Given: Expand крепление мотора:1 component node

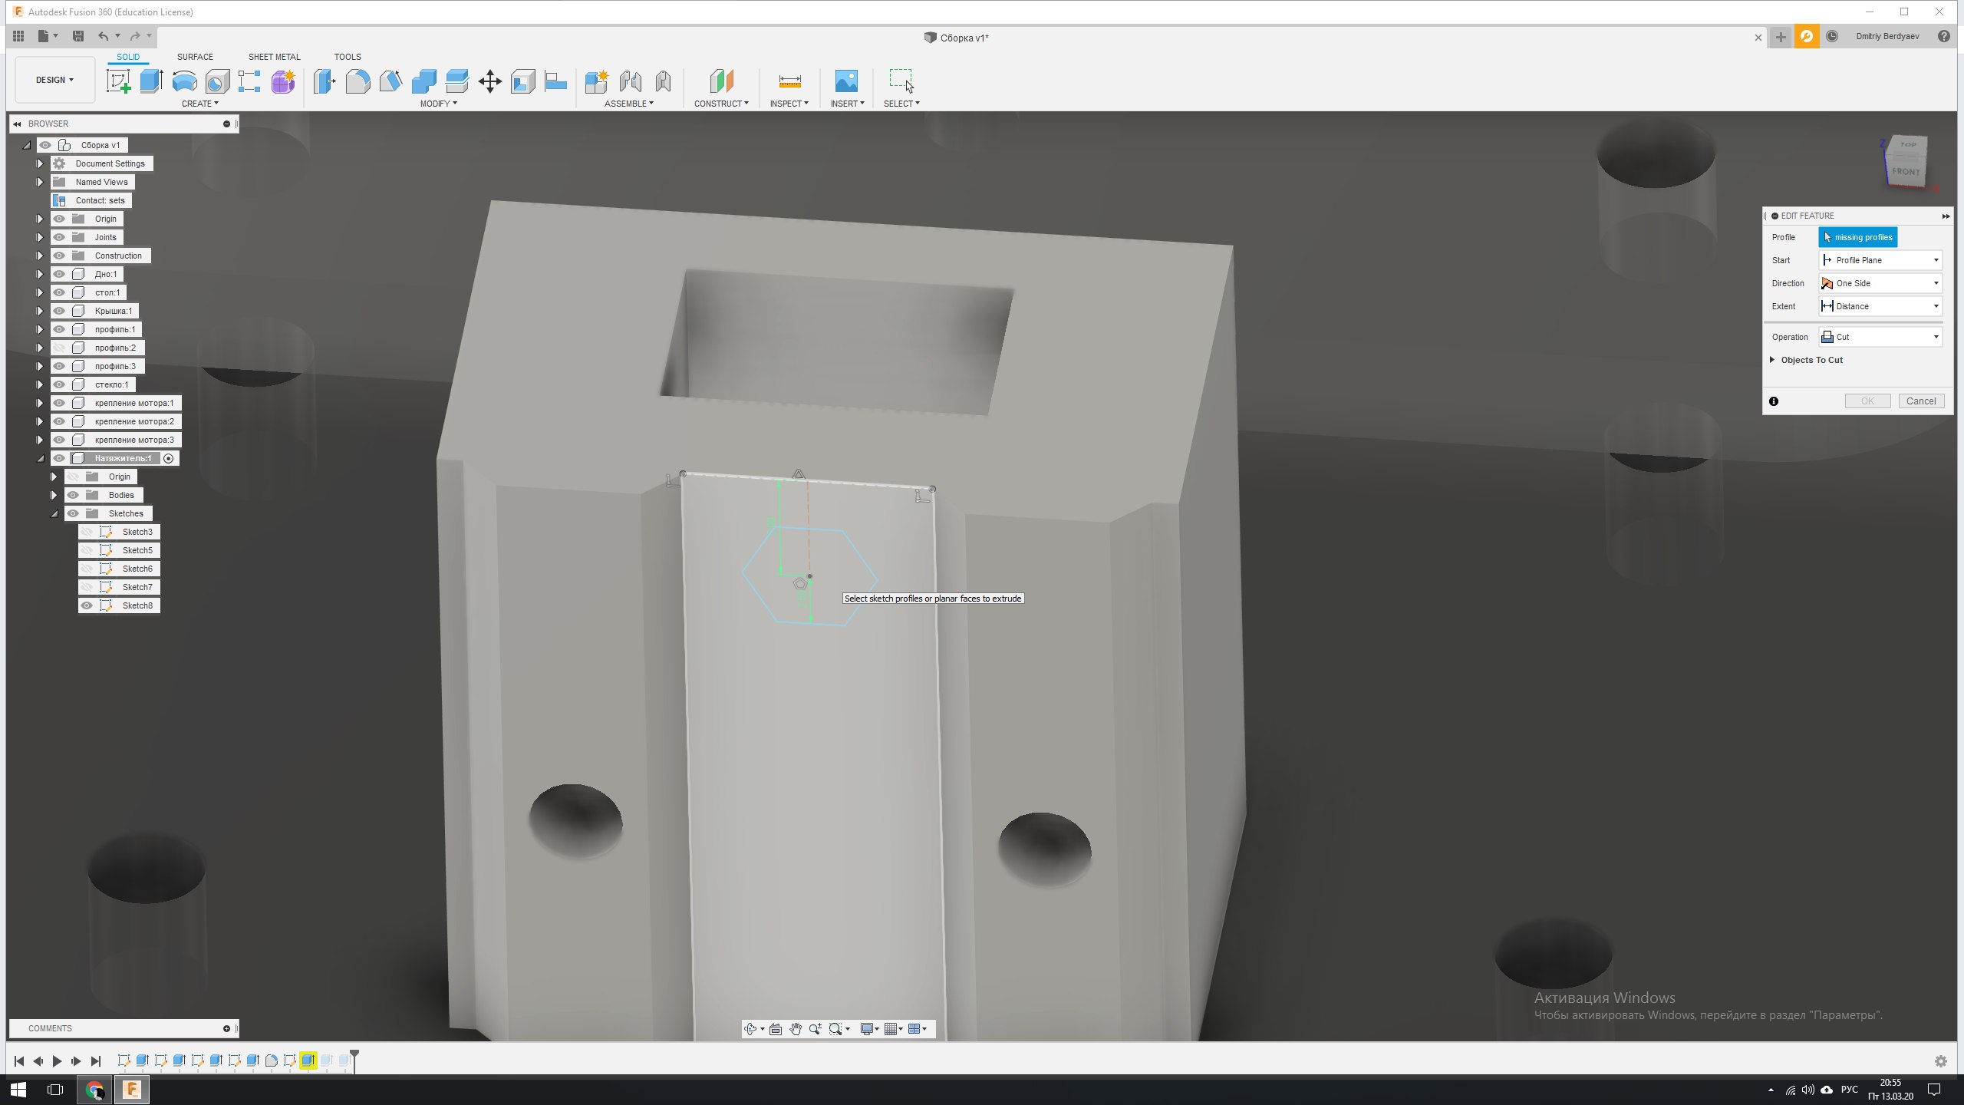Looking at the screenshot, I should pos(40,403).
